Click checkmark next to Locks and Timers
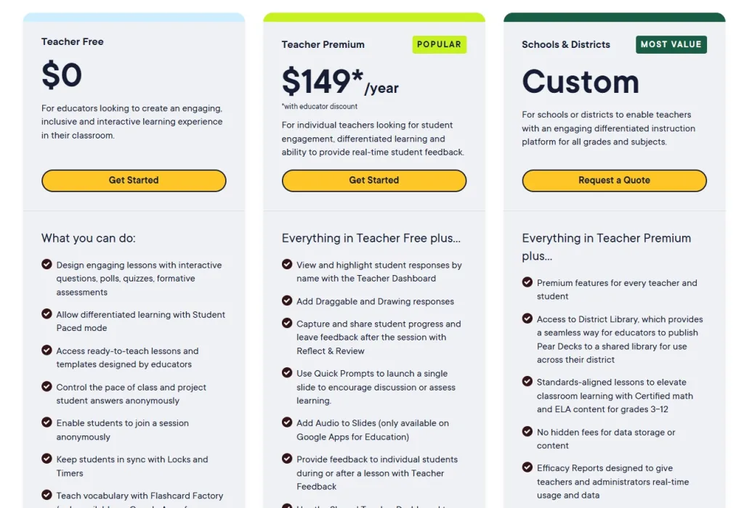The image size is (744, 508). click(x=47, y=459)
